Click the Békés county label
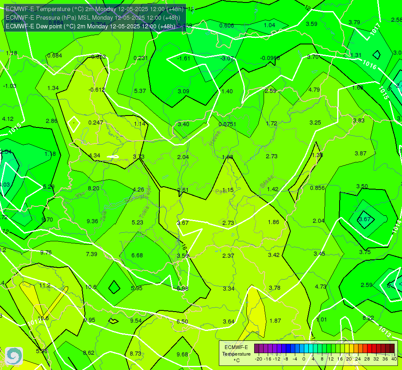402x370 pixels. tap(266, 182)
